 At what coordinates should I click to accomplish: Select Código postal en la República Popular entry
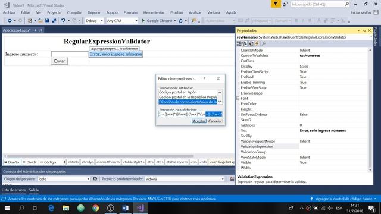click(x=188, y=97)
